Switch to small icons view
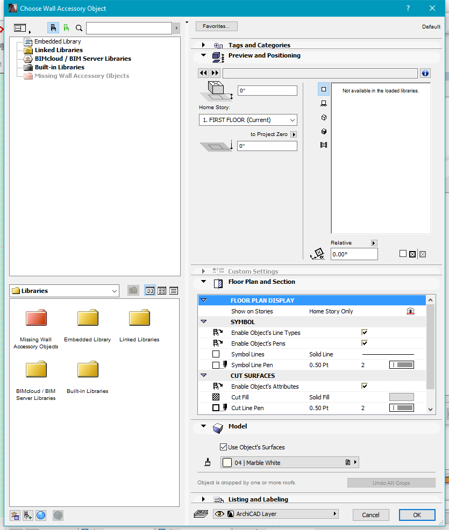Screen dimensions: 449x530 (162, 291)
